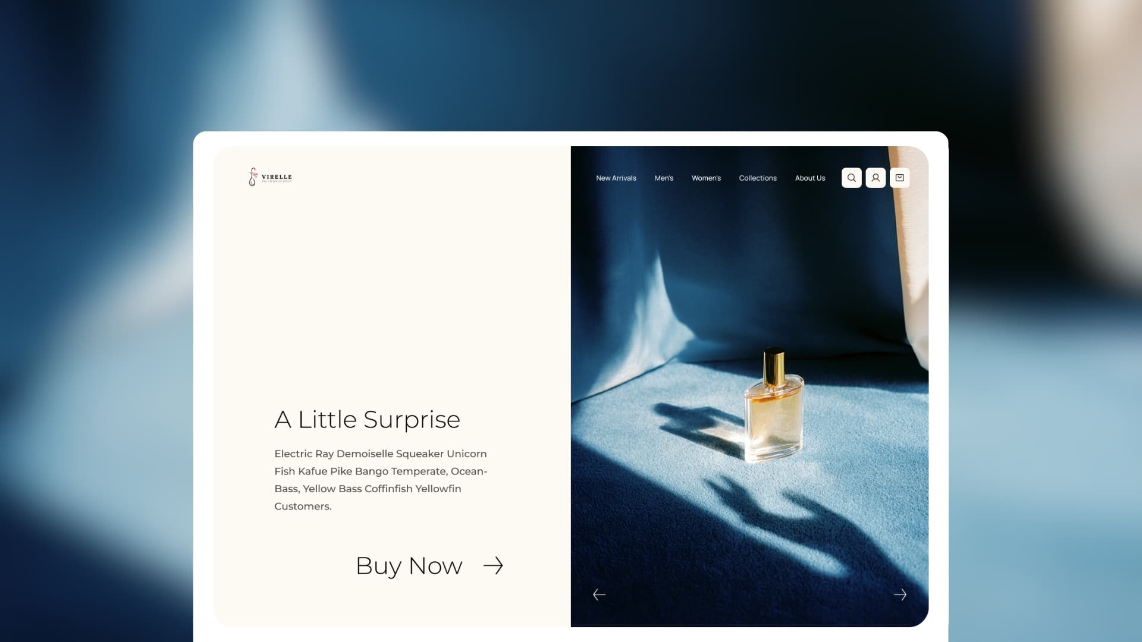Click the arrow beside Buy Now
Image resolution: width=1142 pixels, height=642 pixels.
[493, 565]
